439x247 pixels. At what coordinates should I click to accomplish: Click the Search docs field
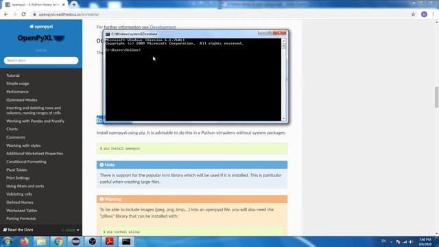pyautogui.click(x=41, y=60)
